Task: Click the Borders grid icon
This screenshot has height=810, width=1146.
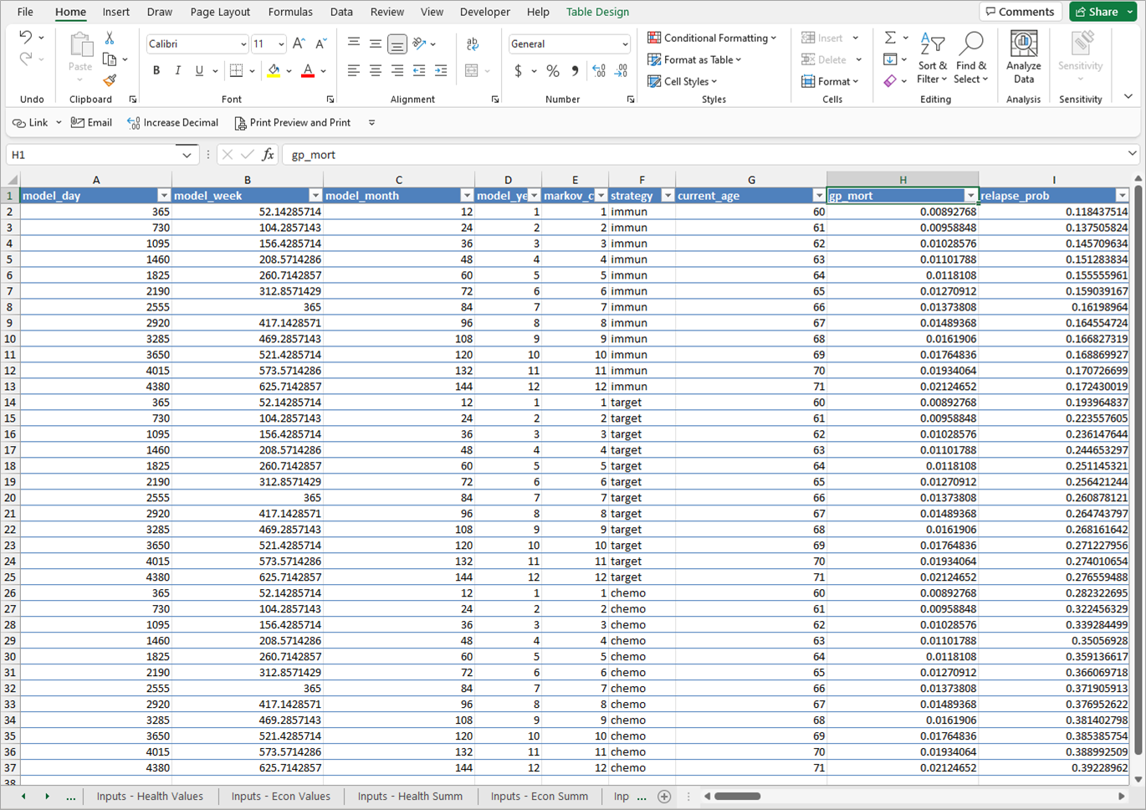Action: 237,71
